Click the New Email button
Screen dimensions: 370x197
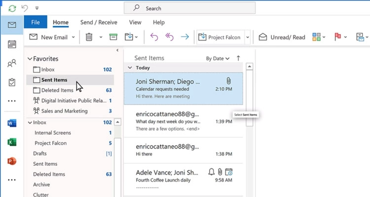coord(49,37)
